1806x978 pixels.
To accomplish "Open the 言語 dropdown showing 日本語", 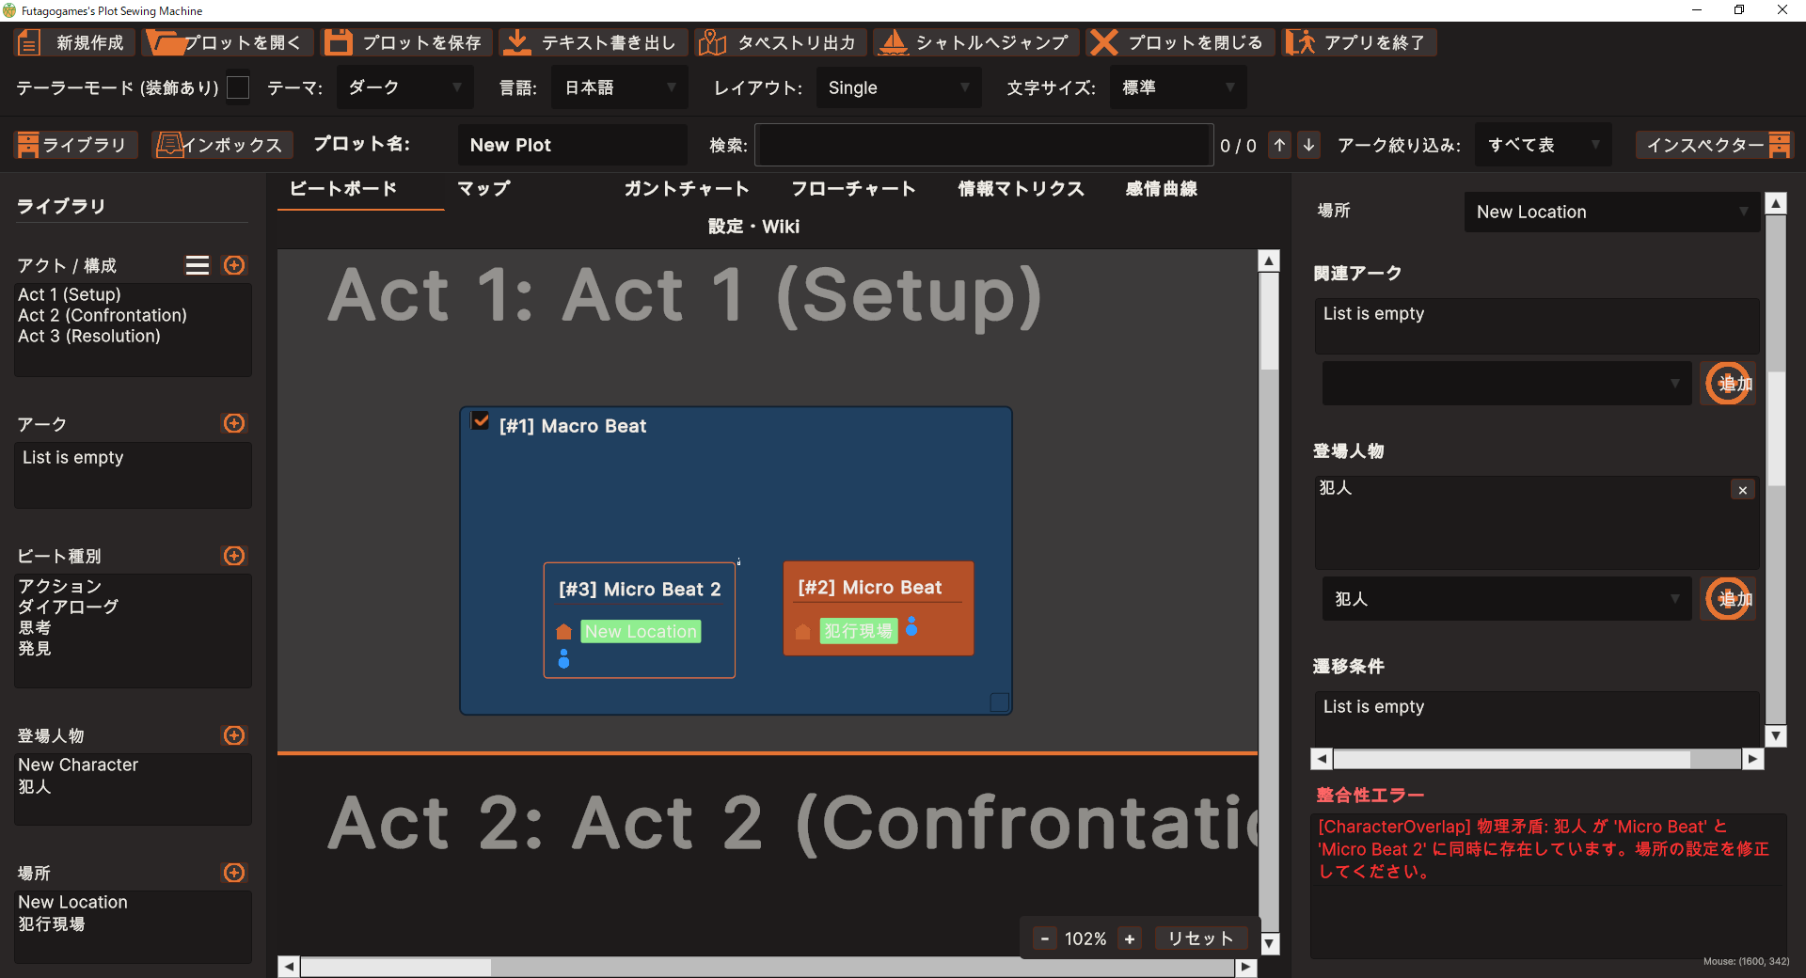I will point(620,87).
